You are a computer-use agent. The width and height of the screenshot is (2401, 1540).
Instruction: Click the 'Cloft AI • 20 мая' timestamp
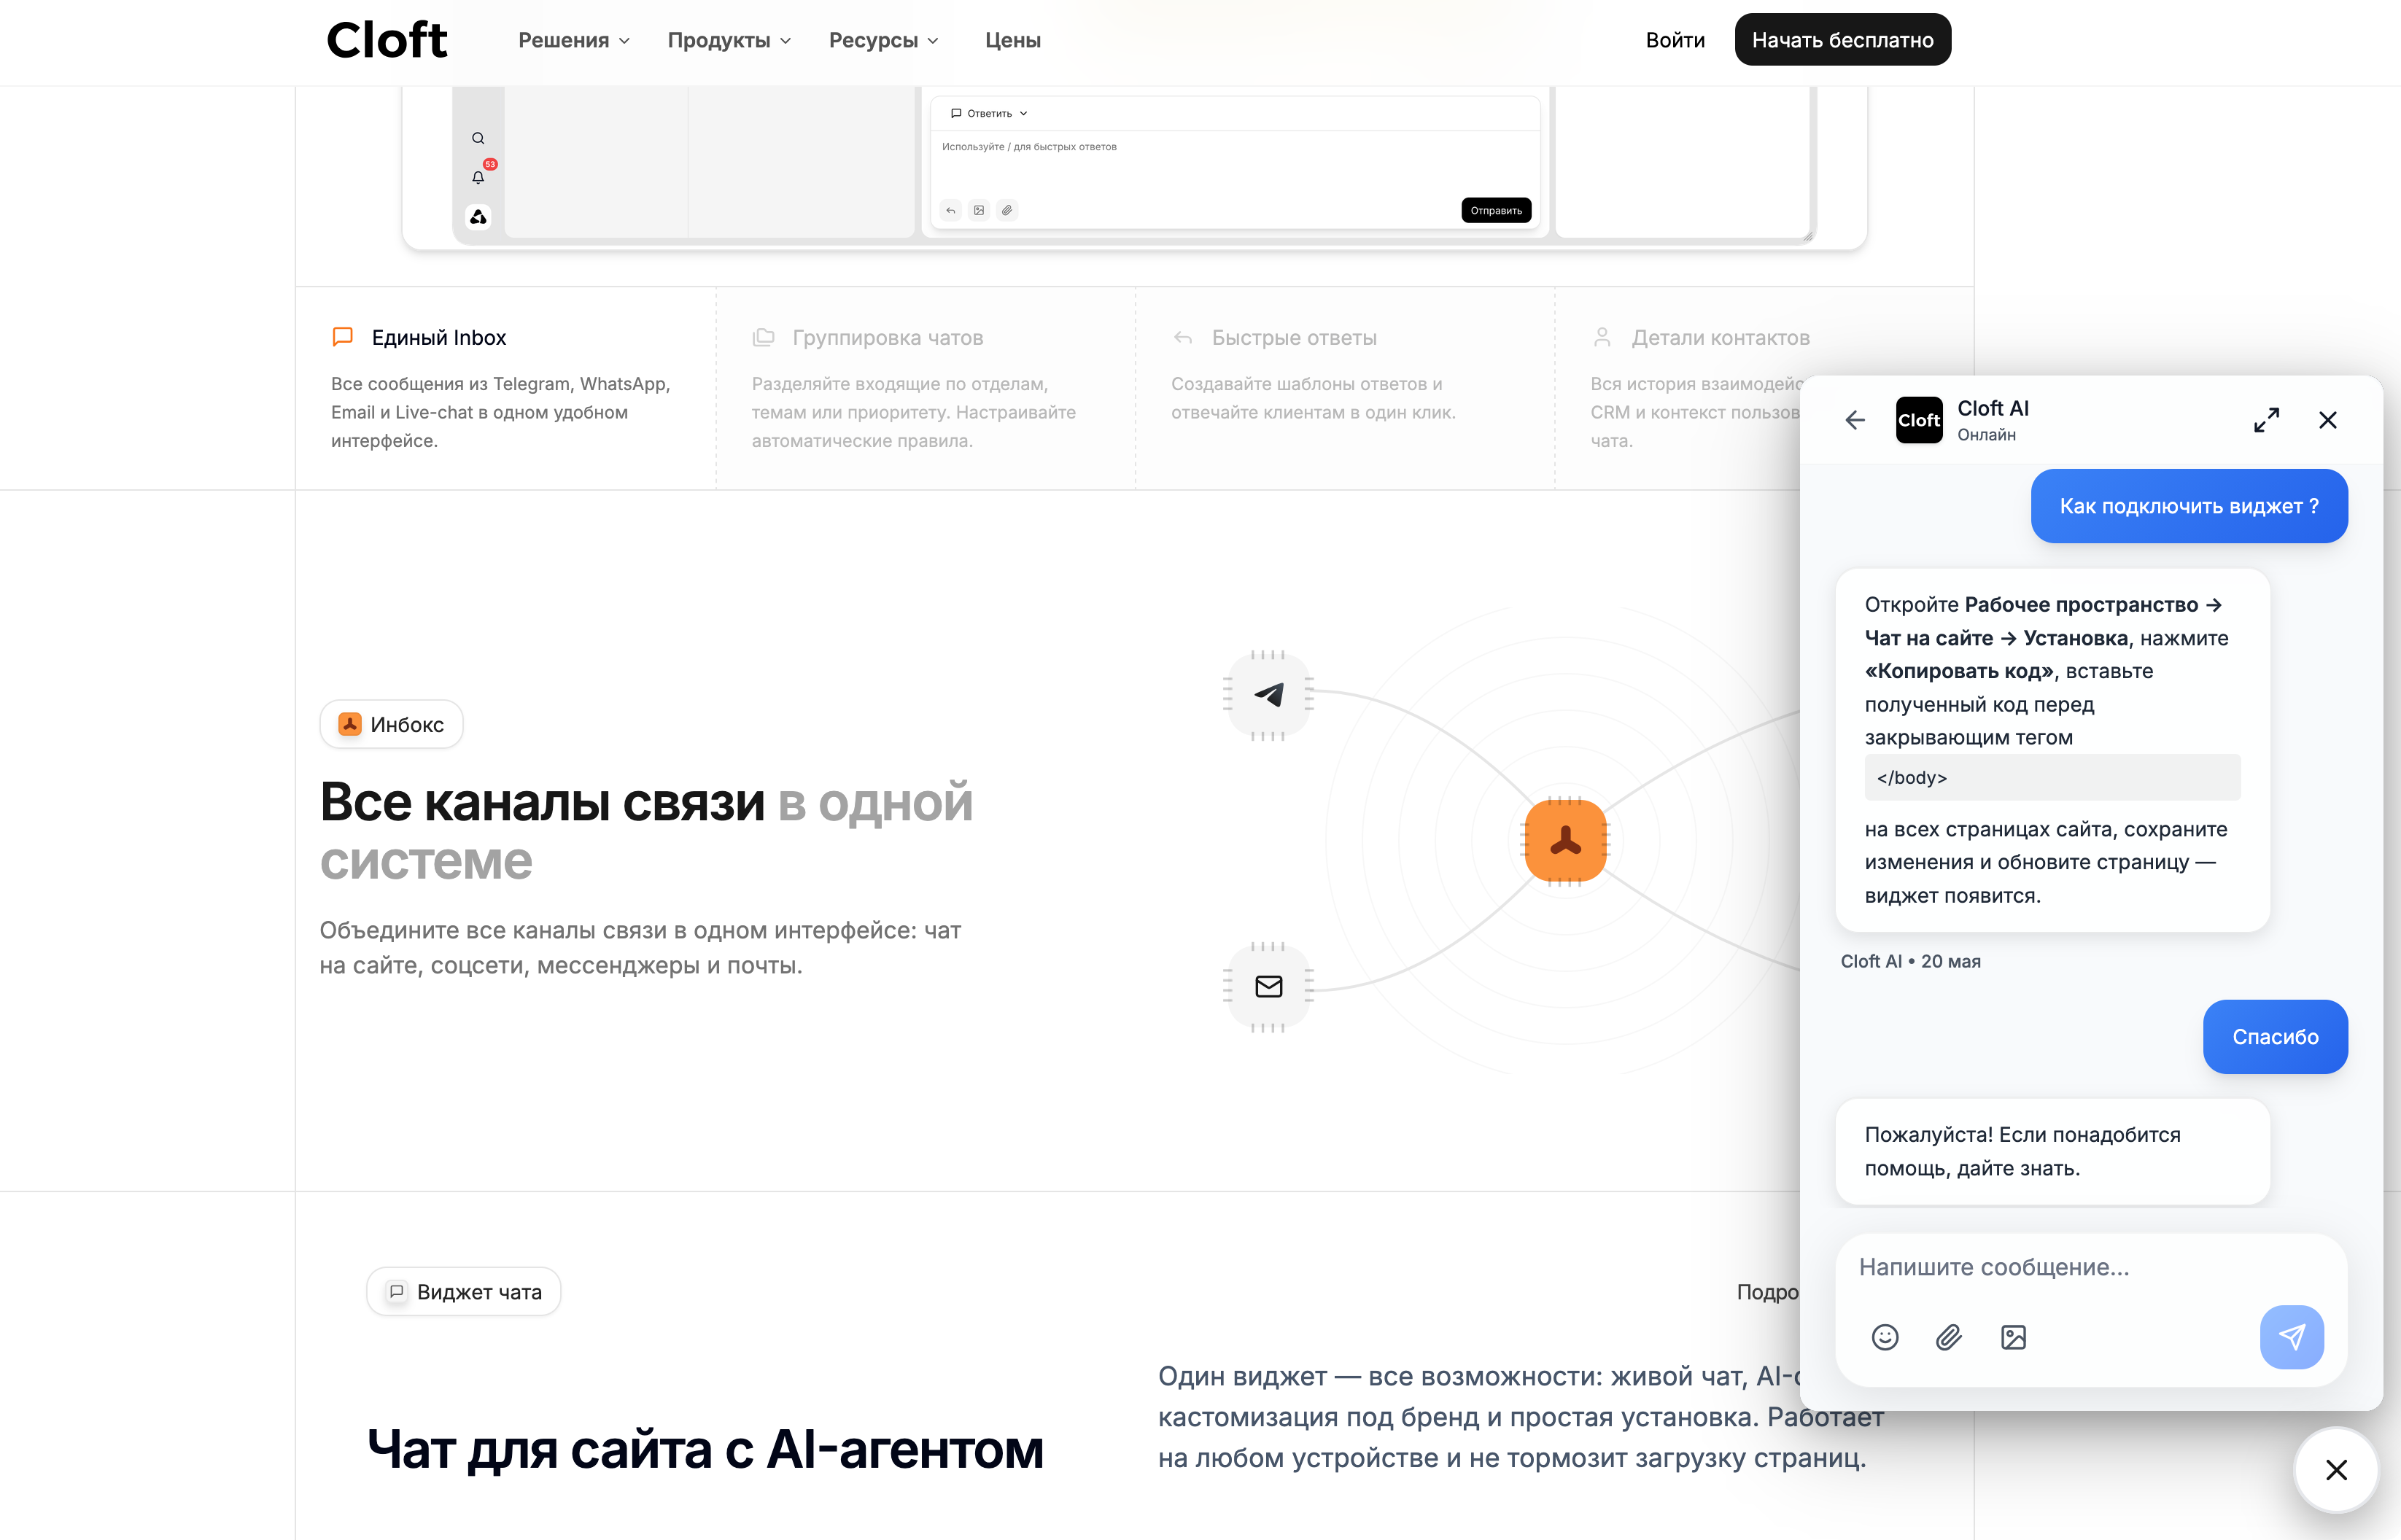1910,961
